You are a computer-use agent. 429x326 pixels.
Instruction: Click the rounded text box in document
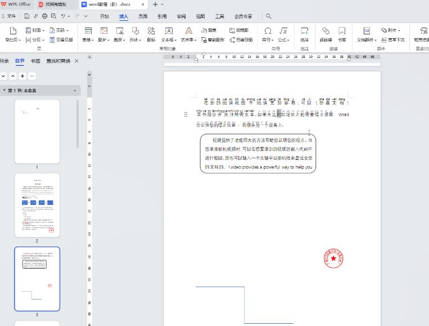(258, 153)
